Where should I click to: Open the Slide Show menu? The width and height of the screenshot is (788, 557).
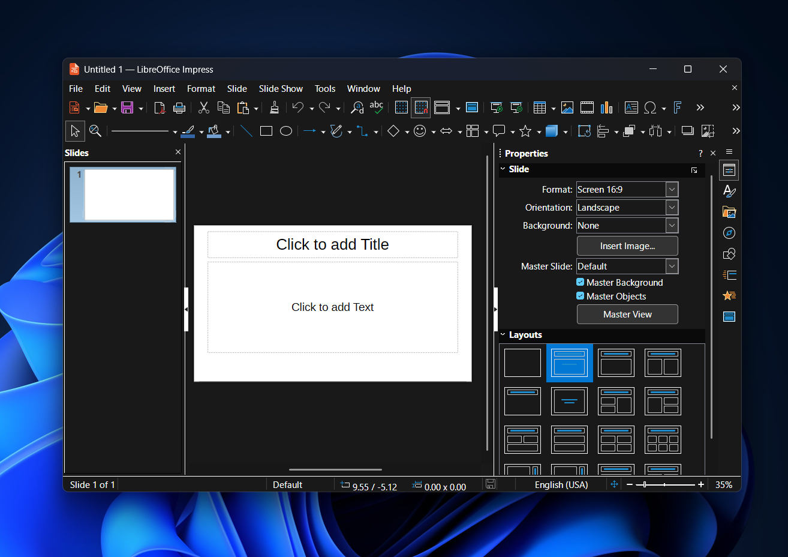[281, 89]
